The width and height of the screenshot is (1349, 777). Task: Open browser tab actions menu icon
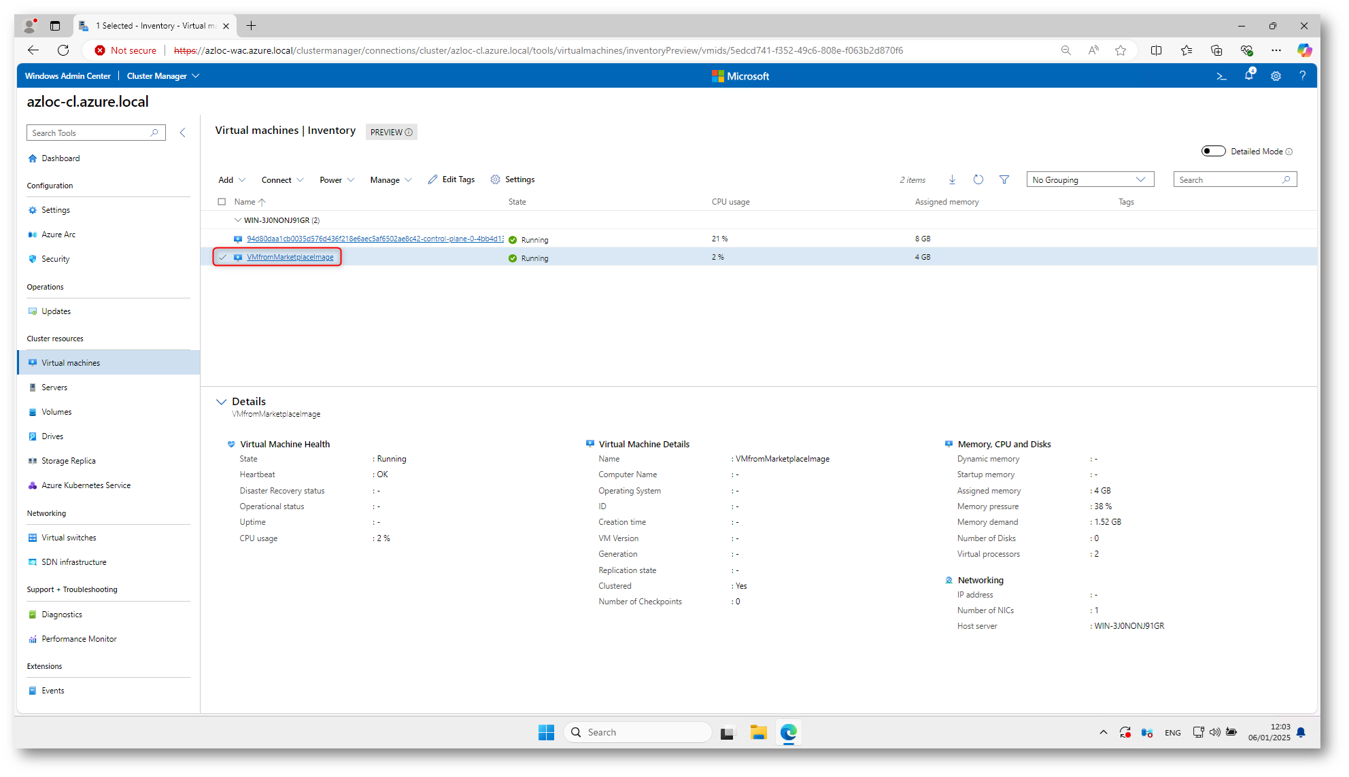point(55,26)
